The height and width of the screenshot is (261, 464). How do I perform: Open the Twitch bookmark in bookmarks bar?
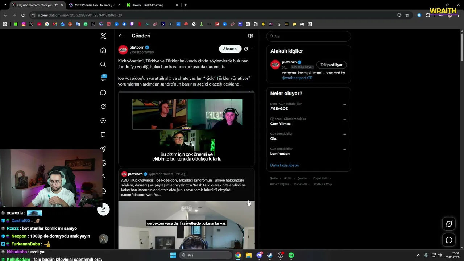[132, 24]
